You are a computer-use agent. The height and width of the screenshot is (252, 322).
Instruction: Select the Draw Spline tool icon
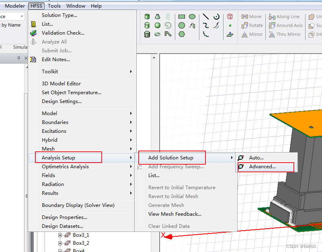click(206, 25)
